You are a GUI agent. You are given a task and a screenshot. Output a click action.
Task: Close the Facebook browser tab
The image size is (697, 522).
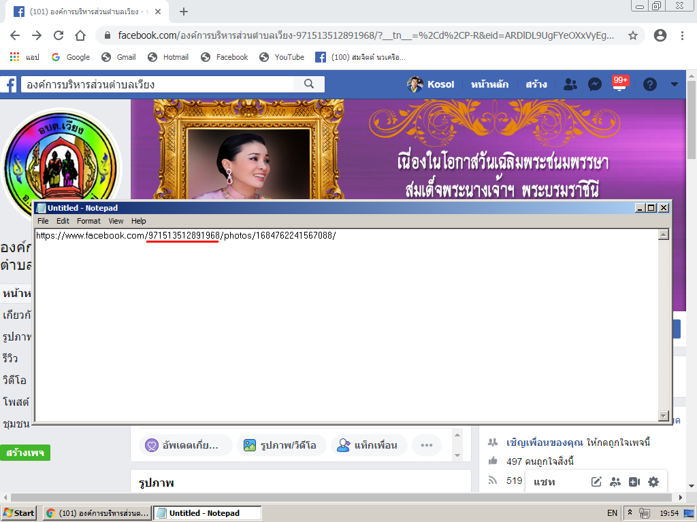tap(158, 12)
